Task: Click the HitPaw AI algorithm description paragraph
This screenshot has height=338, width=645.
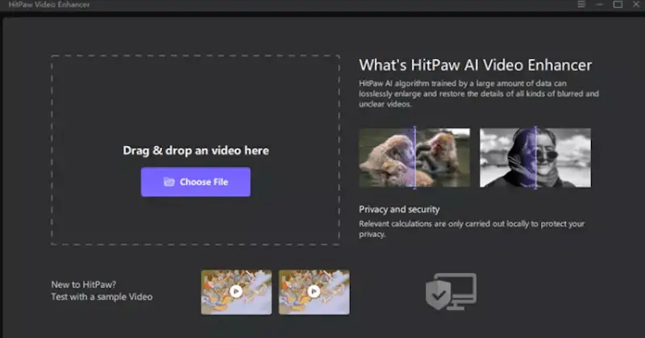Action: pos(479,94)
